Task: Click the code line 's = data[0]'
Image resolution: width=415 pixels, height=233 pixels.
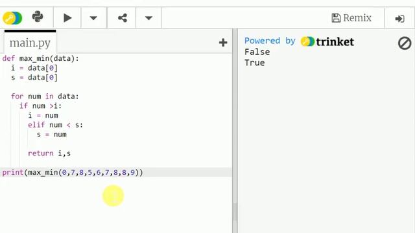Action: [34, 78]
